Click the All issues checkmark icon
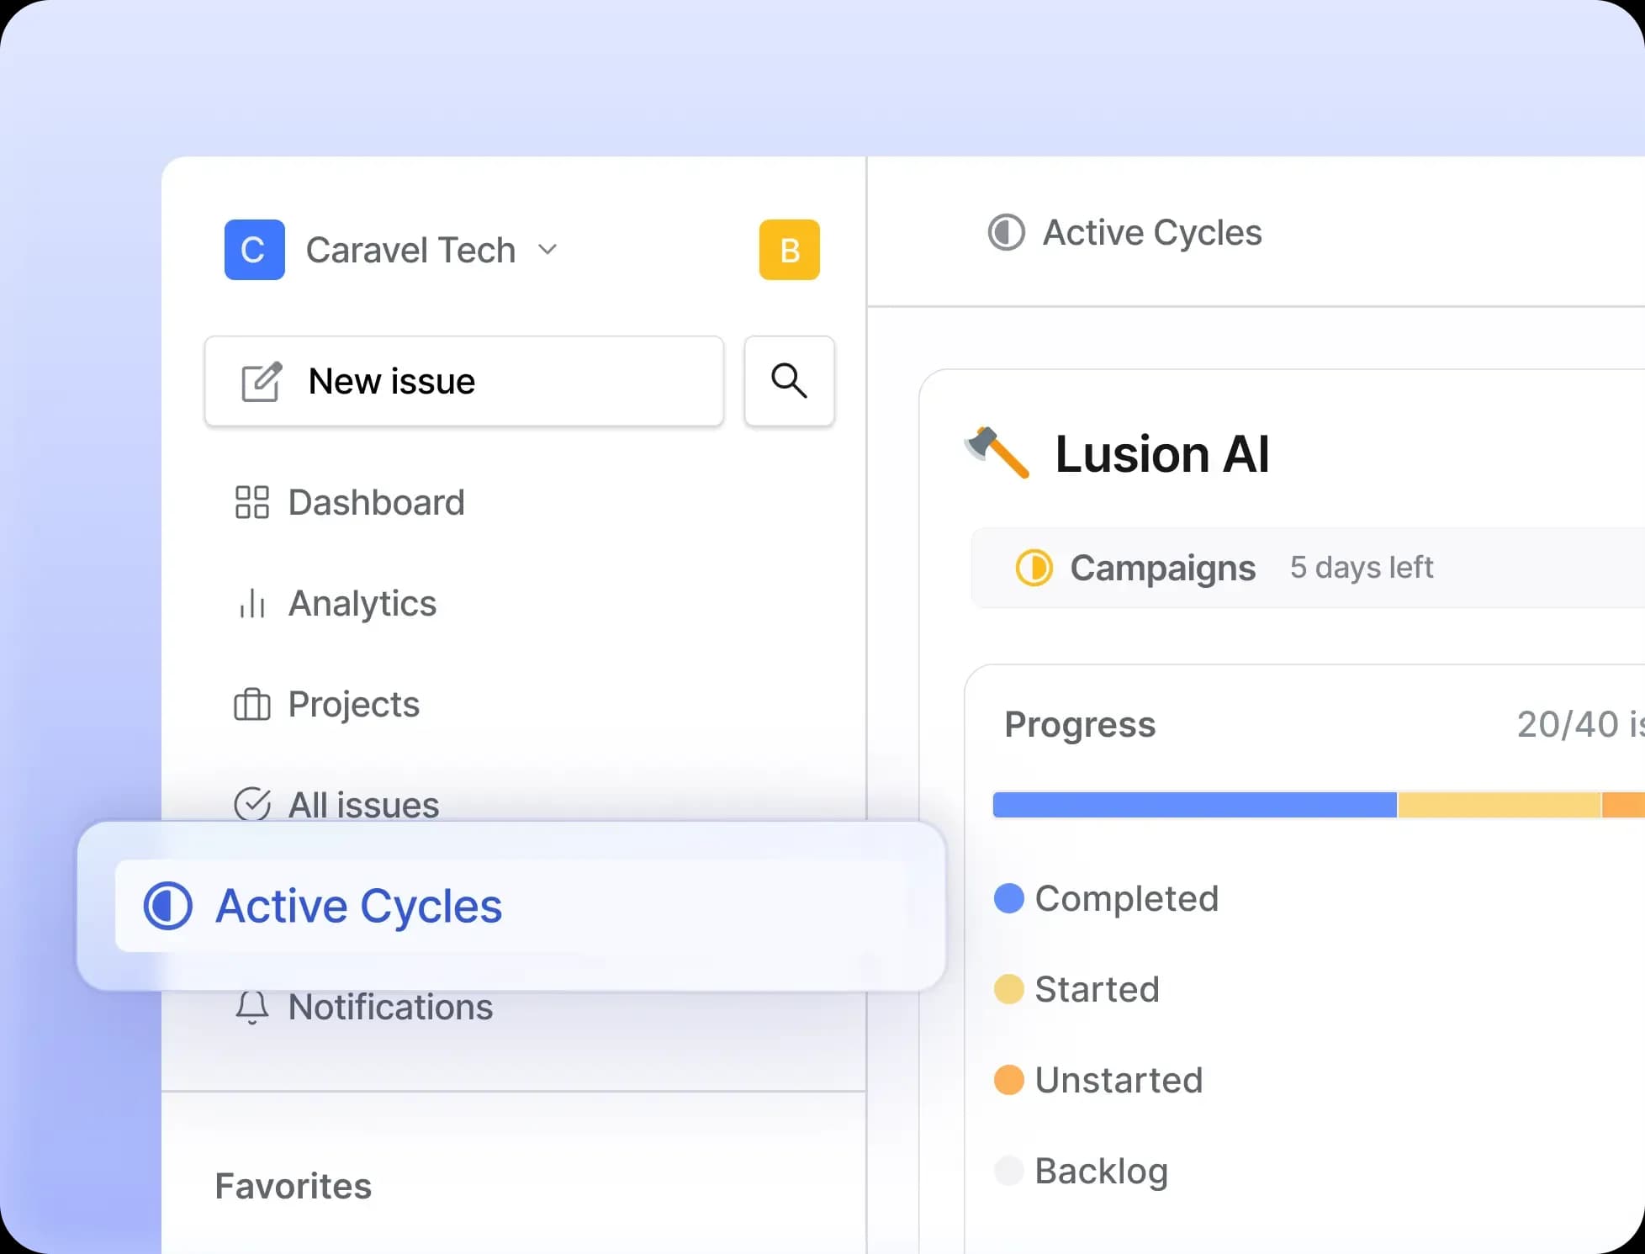The height and width of the screenshot is (1254, 1645). click(251, 804)
